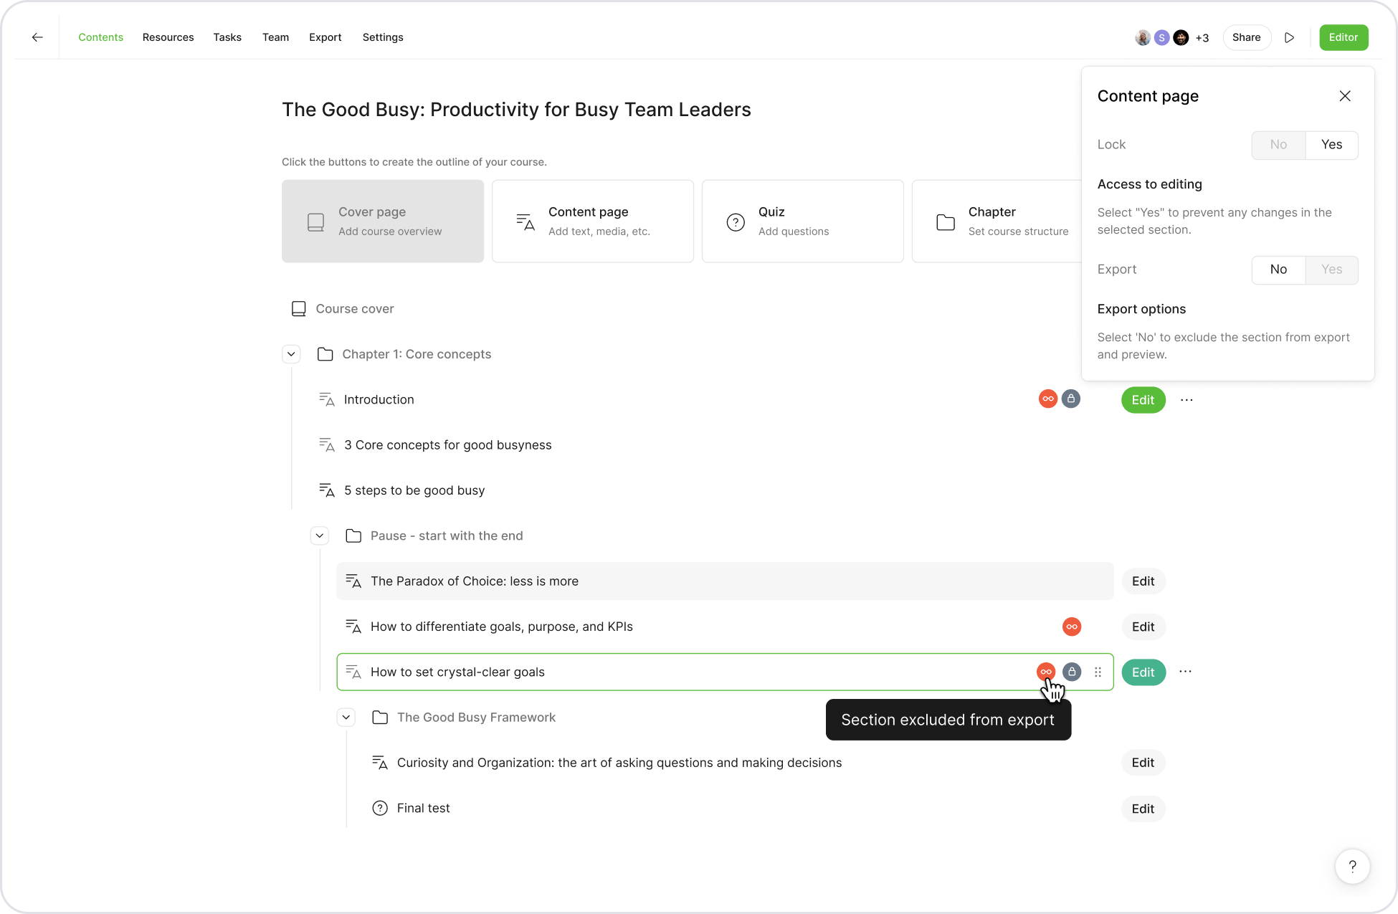Click the Share button
This screenshot has width=1398, height=914.
[1246, 37]
